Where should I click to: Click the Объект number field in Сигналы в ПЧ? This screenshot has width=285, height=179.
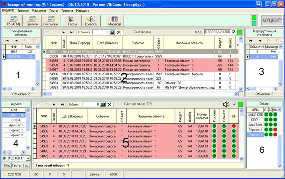point(91,104)
